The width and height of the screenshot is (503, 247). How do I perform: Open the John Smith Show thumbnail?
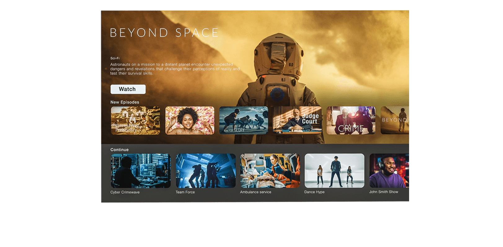(x=389, y=171)
